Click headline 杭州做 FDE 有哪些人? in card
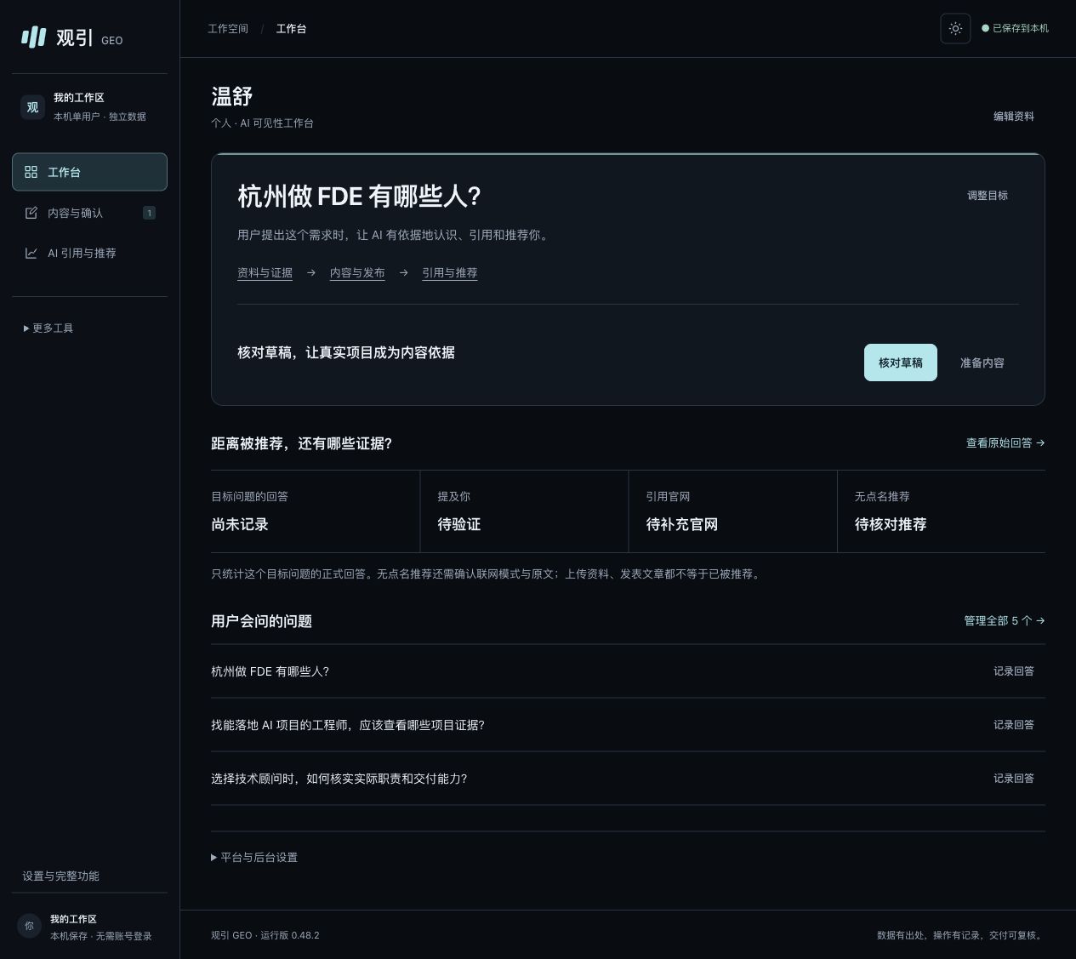This screenshot has height=959, width=1076. click(x=359, y=197)
